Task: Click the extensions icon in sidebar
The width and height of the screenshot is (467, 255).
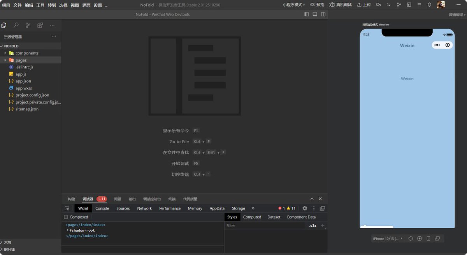Action: coord(40,25)
